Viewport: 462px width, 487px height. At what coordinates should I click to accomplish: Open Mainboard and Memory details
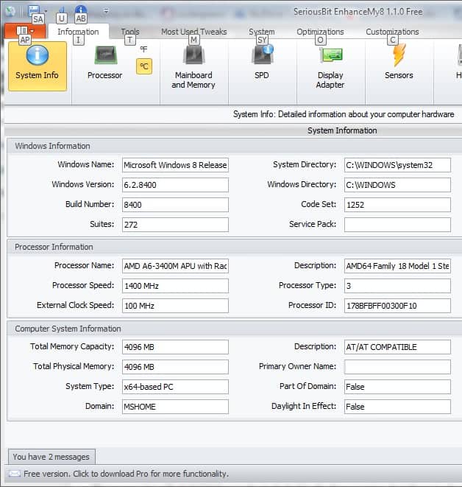193,67
